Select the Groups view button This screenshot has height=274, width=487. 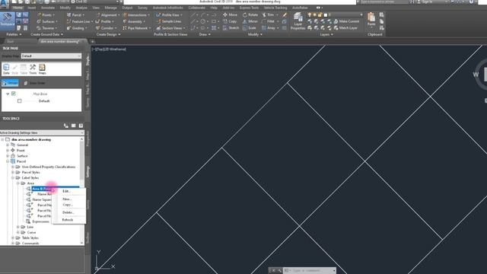click(x=10, y=83)
